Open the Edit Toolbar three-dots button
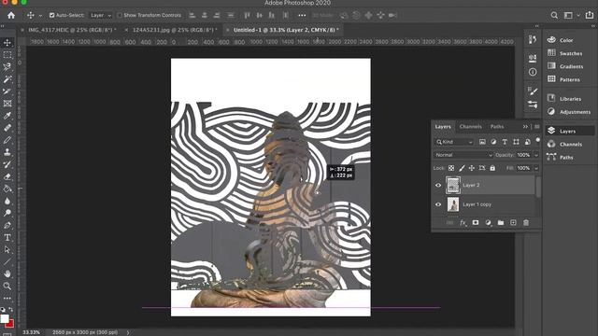The width and height of the screenshot is (598, 336). [7, 299]
